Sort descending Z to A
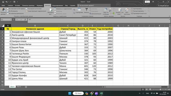This screenshot has height=96, width=171. 74,13
